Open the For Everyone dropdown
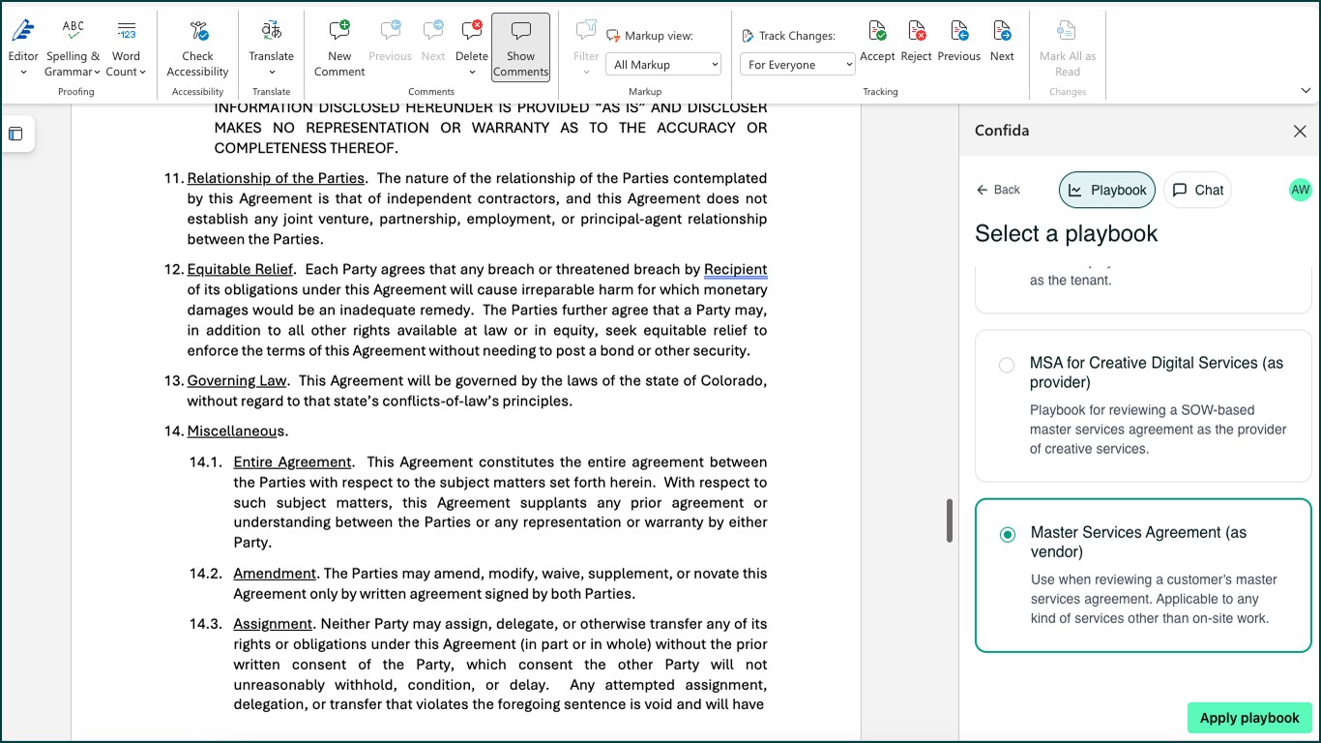 [x=798, y=65]
